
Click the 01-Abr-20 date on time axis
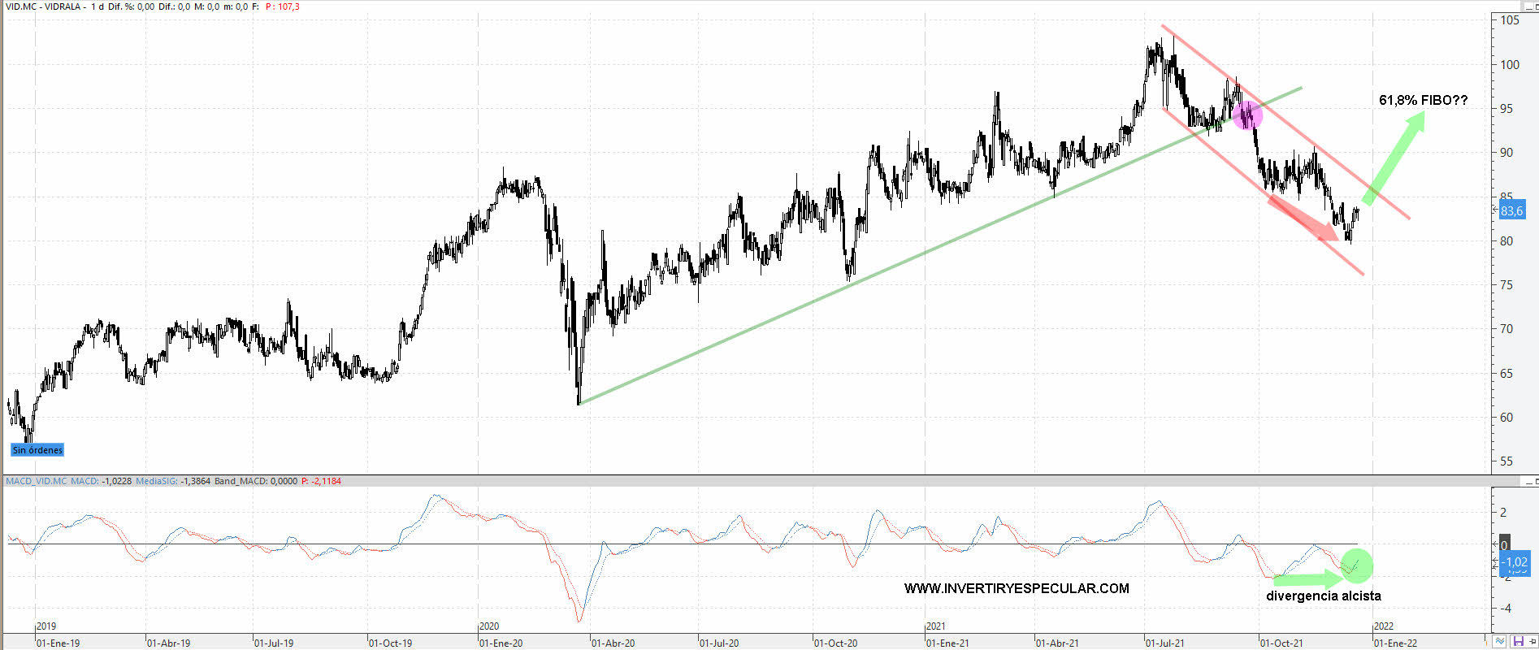tap(613, 643)
